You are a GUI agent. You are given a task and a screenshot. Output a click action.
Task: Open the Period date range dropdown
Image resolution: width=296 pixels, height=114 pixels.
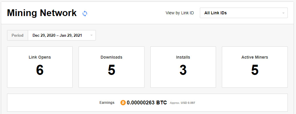[62, 35]
